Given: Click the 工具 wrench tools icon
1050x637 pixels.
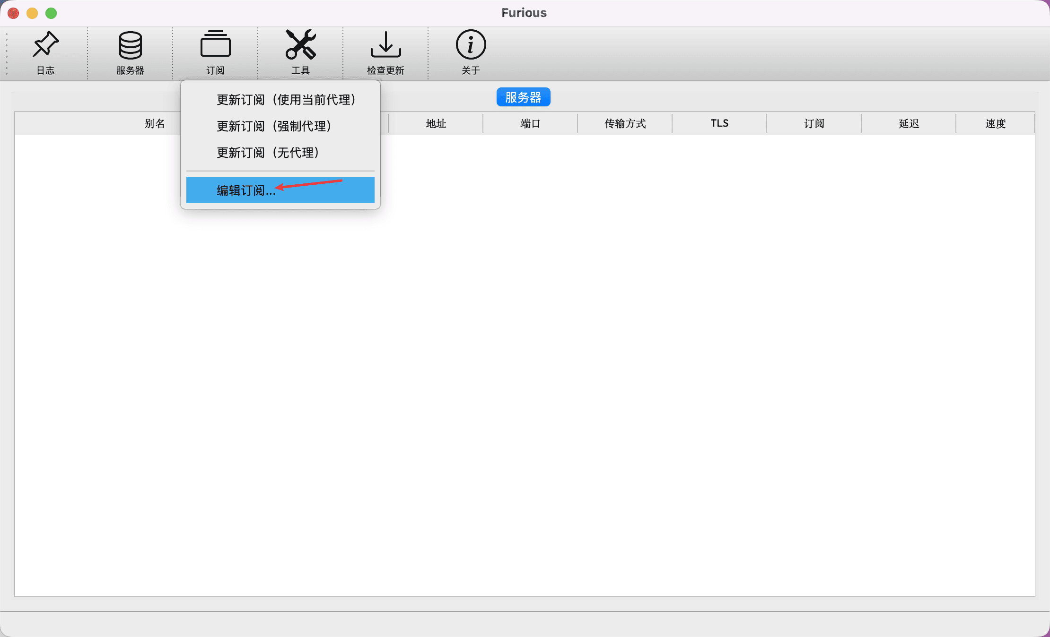Looking at the screenshot, I should [x=300, y=45].
